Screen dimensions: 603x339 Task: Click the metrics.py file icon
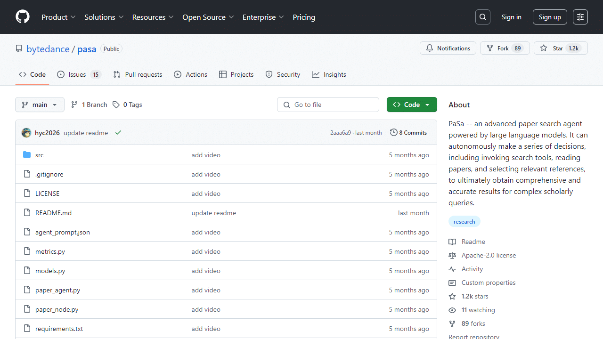pos(27,251)
